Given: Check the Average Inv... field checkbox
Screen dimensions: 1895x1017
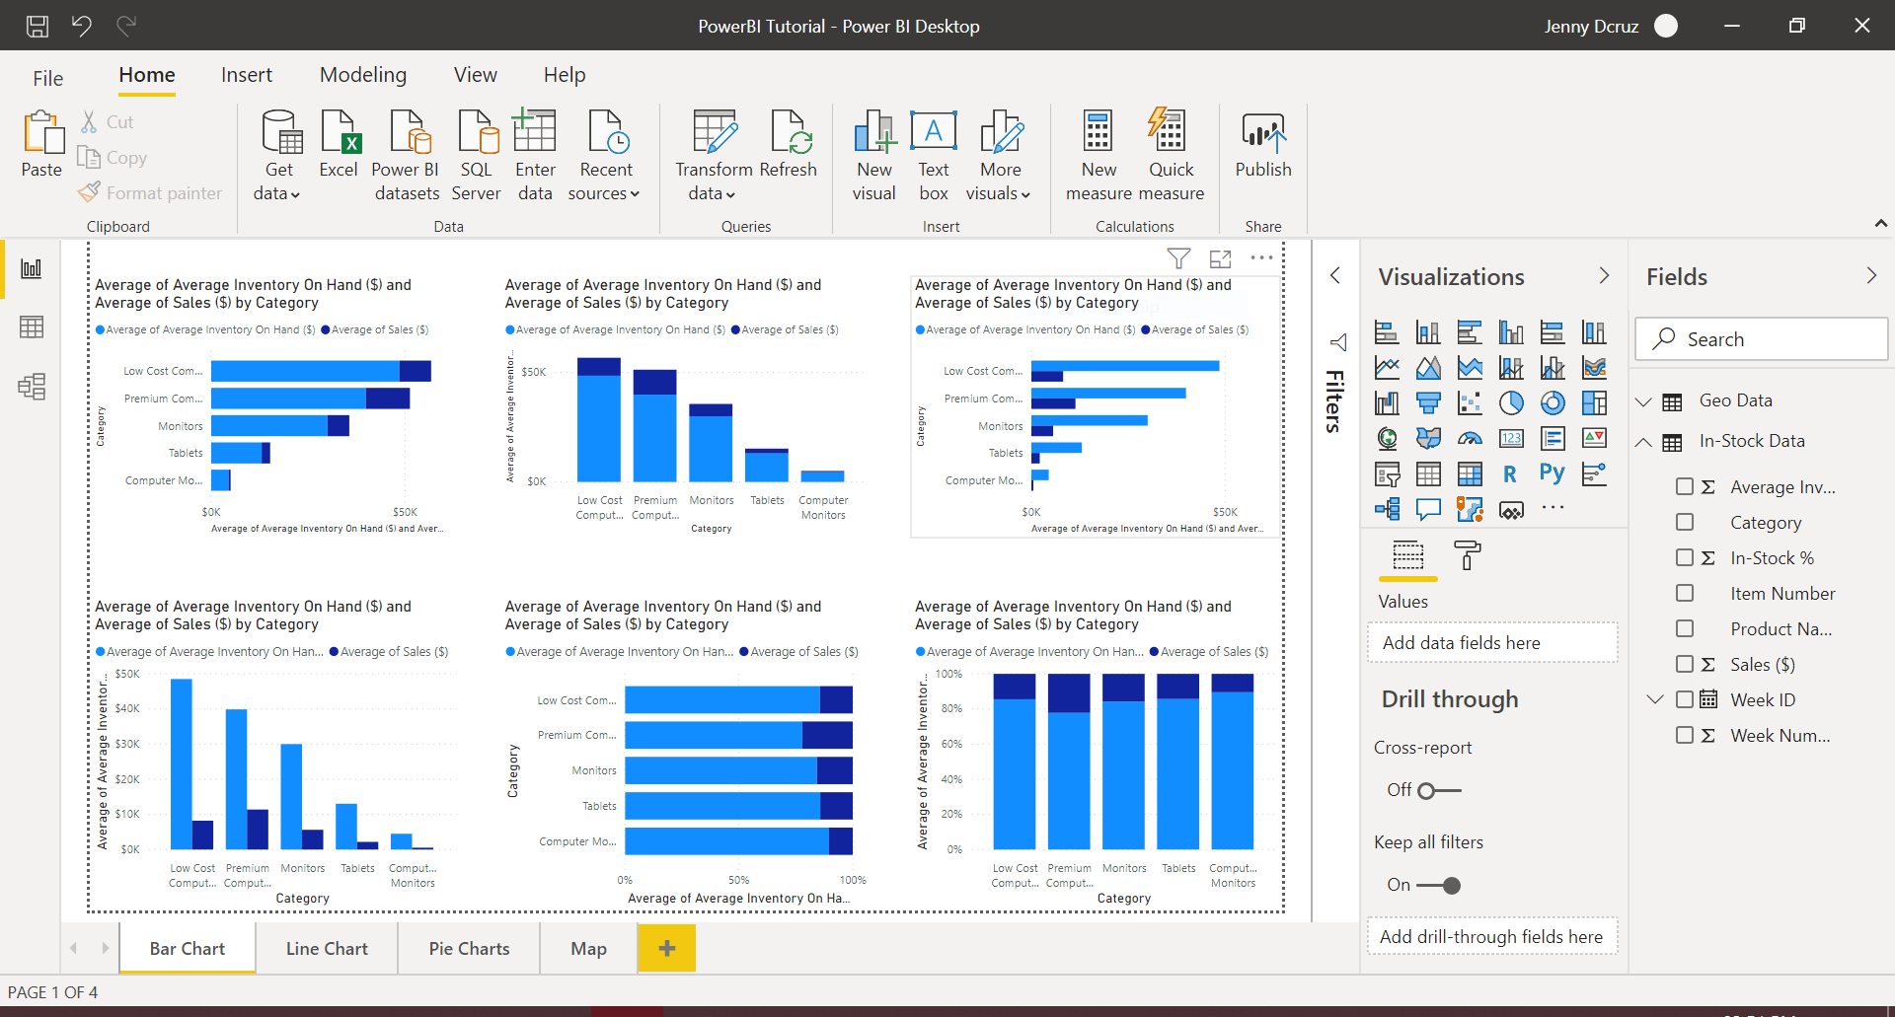Looking at the screenshot, I should coord(1685,486).
